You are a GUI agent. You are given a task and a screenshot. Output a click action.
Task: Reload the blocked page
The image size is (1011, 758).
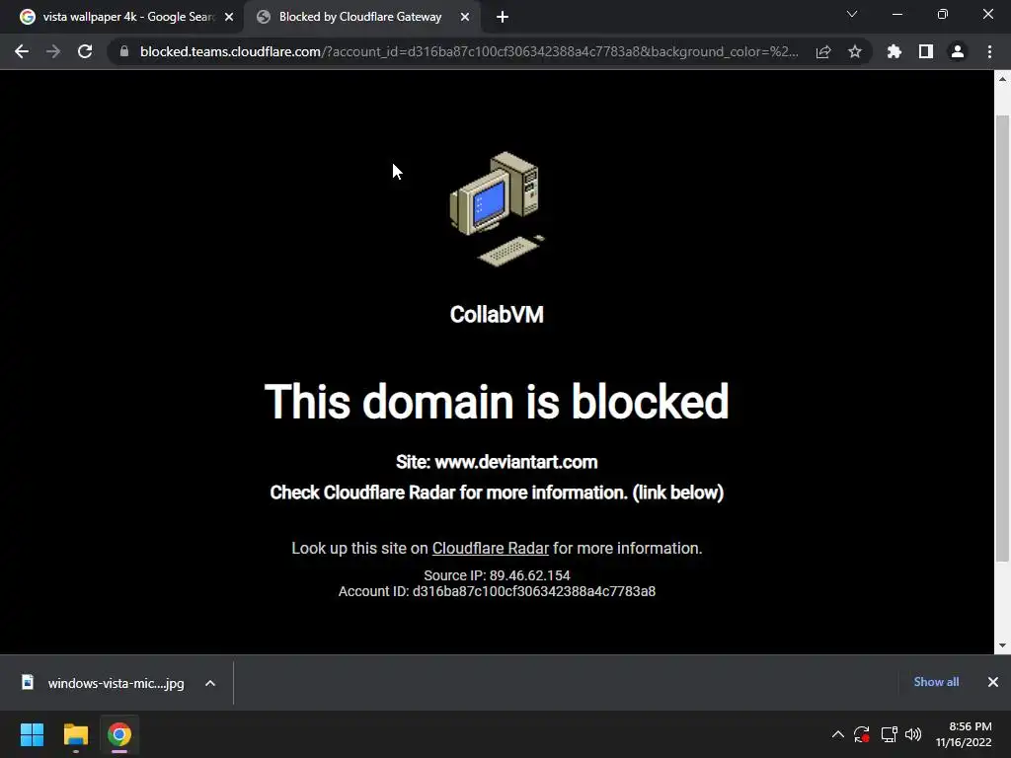pyautogui.click(x=85, y=51)
